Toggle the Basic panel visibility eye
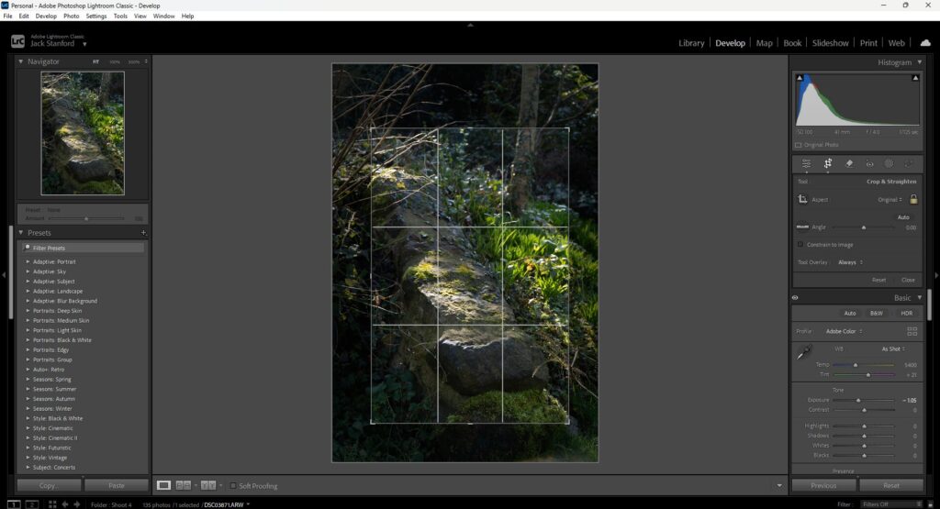The height and width of the screenshot is (509, 940). (x=795, y=298)
